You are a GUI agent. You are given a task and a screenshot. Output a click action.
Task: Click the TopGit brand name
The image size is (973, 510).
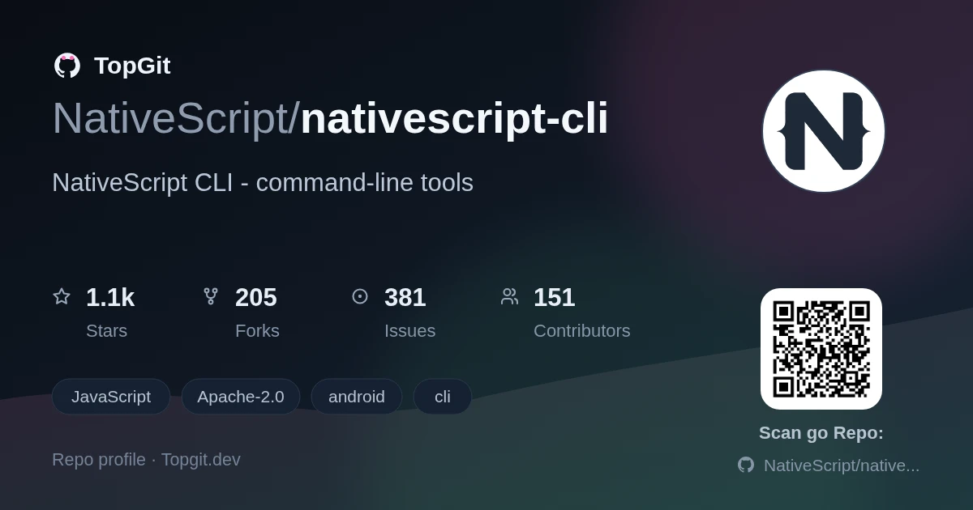(132, 66)
